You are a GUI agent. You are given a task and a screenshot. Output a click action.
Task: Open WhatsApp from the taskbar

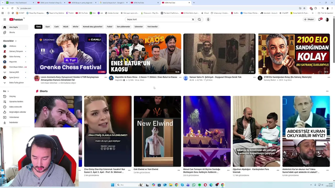pos(194,185)
